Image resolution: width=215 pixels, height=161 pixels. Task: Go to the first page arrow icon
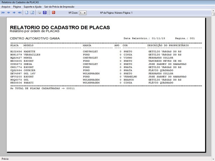[x=3, y=13]
